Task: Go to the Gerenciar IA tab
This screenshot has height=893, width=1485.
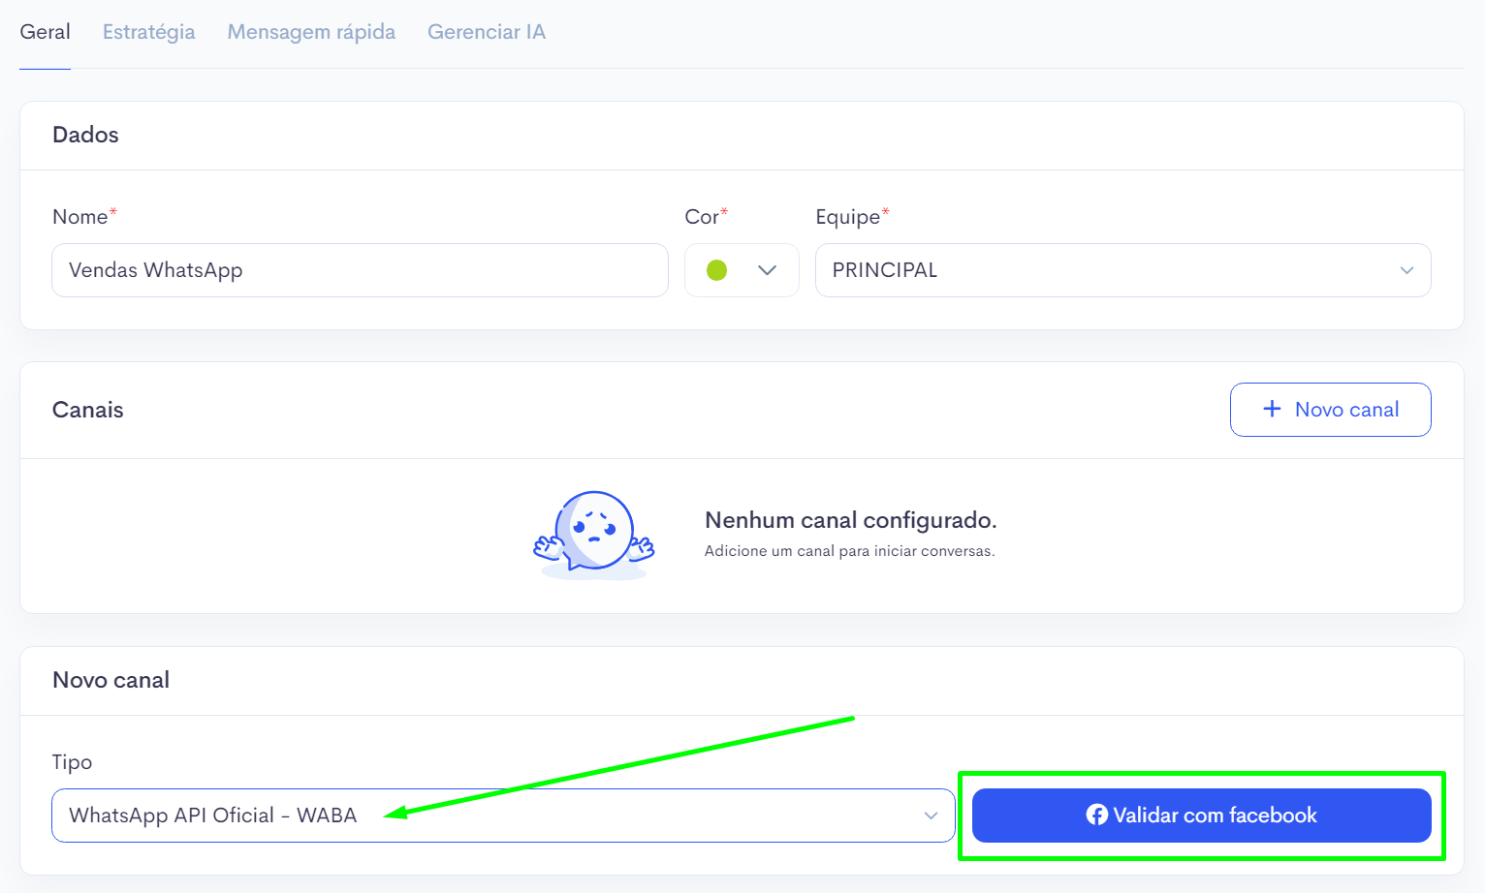Action: pyautogui.click(x=487, y=32)
